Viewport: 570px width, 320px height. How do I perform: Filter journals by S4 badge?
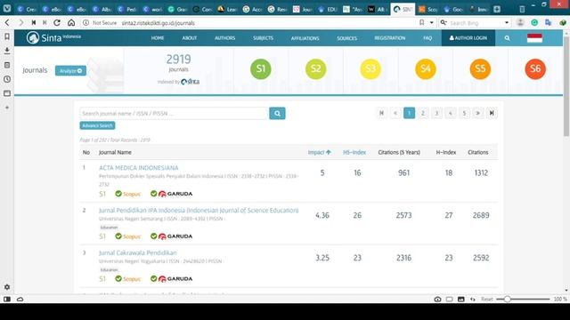click(426, 69)
